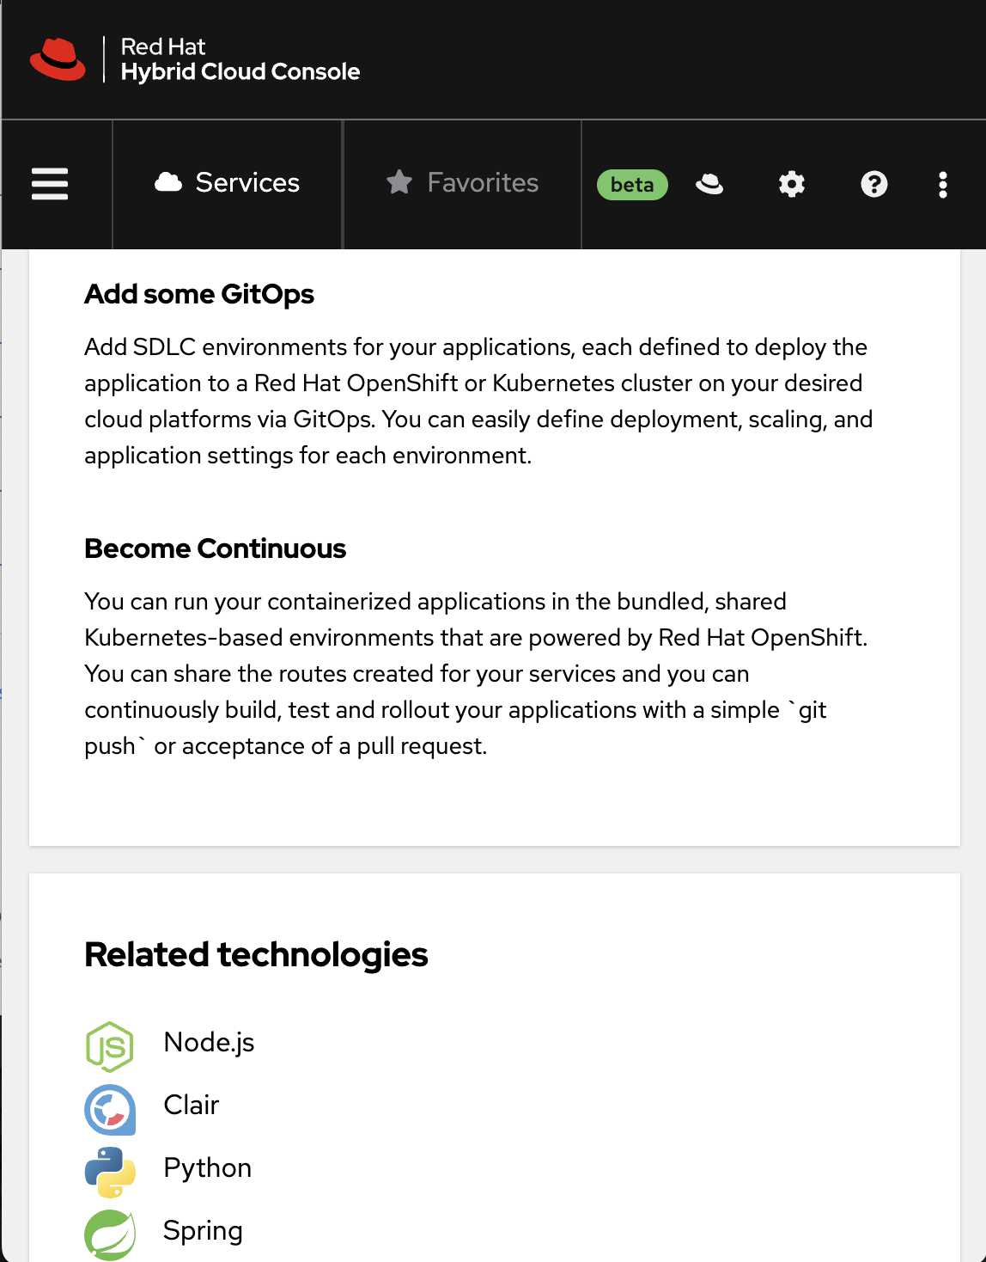This screenshot has height=1262, width=986.
Task: Click the Red Hat logo
Action: (x=58, y=59)
